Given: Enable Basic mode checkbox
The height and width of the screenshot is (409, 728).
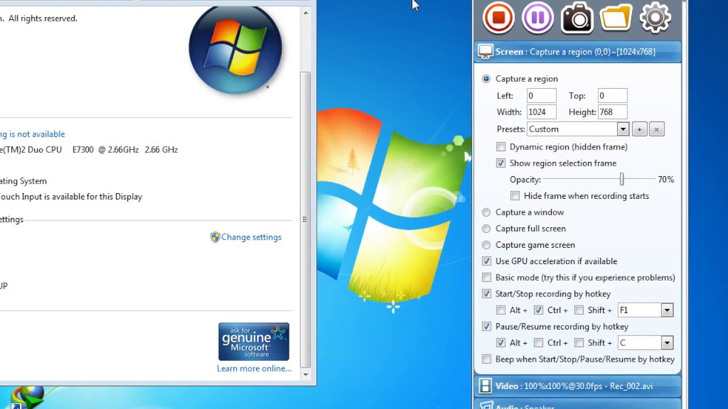Looking at the screenshot, I should pos(486,278).
